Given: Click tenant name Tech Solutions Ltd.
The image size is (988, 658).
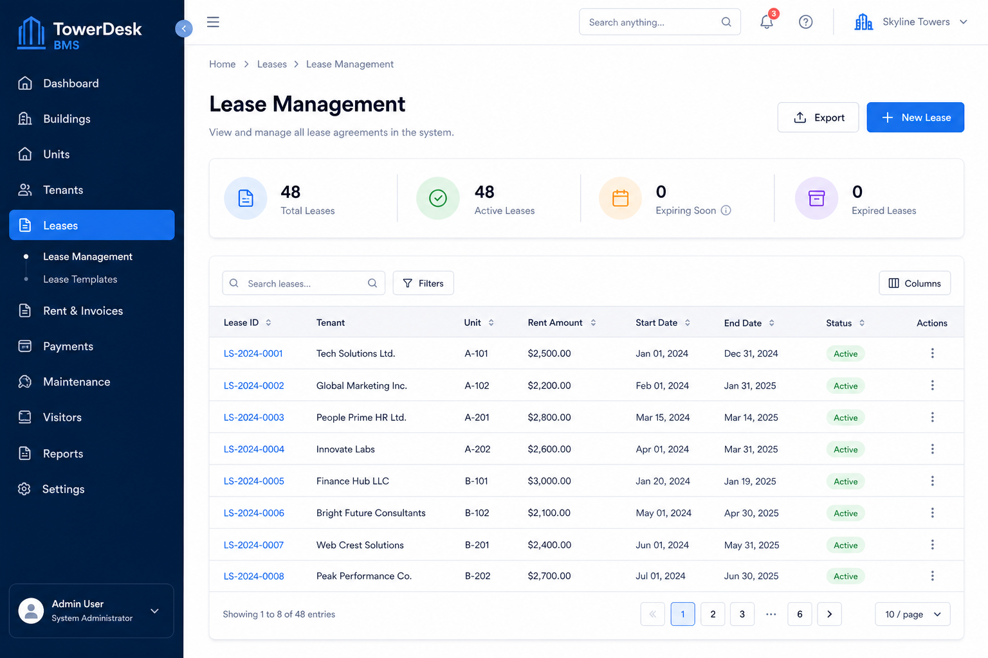Looking at the screenshot, I should pyautogui.click(x=356, y=353).
